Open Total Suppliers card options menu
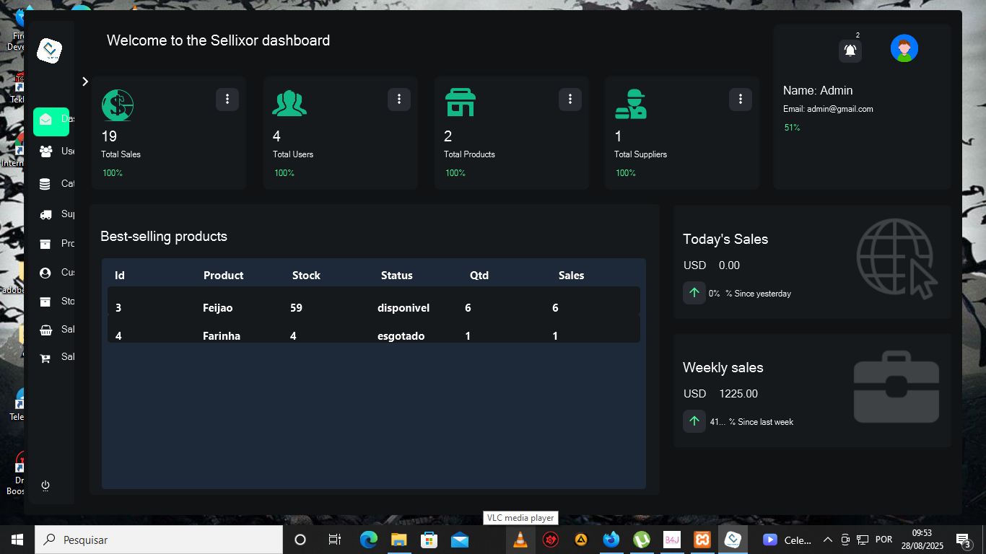The height and width of the screenshot is (554, 986). pyautogui.click(x=741, y=99)
